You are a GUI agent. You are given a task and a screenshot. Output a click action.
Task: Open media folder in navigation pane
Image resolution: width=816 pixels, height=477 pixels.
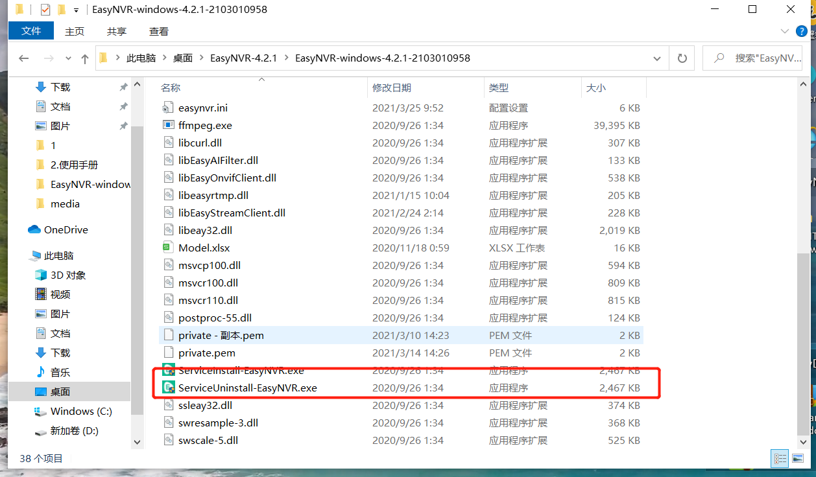tap(65, 204)
